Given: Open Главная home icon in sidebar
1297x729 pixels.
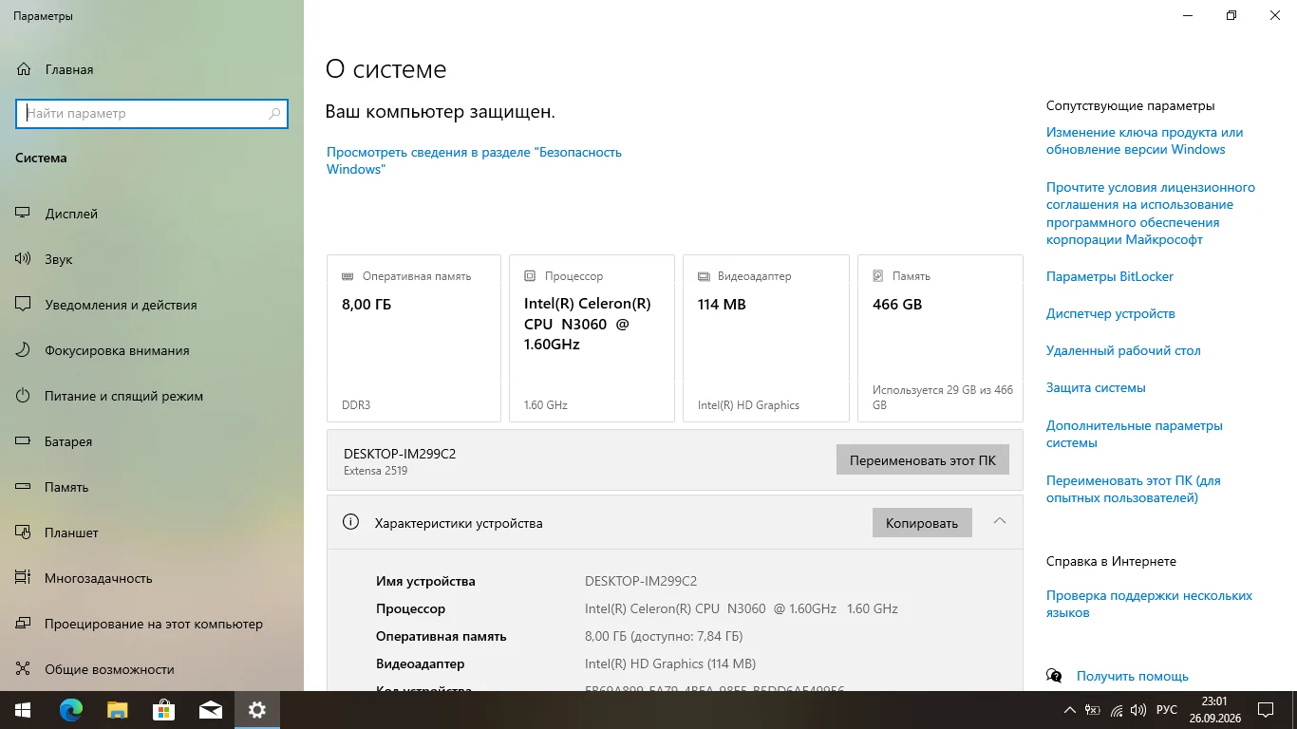Looking at the screenshot, I should pos(24,69).
